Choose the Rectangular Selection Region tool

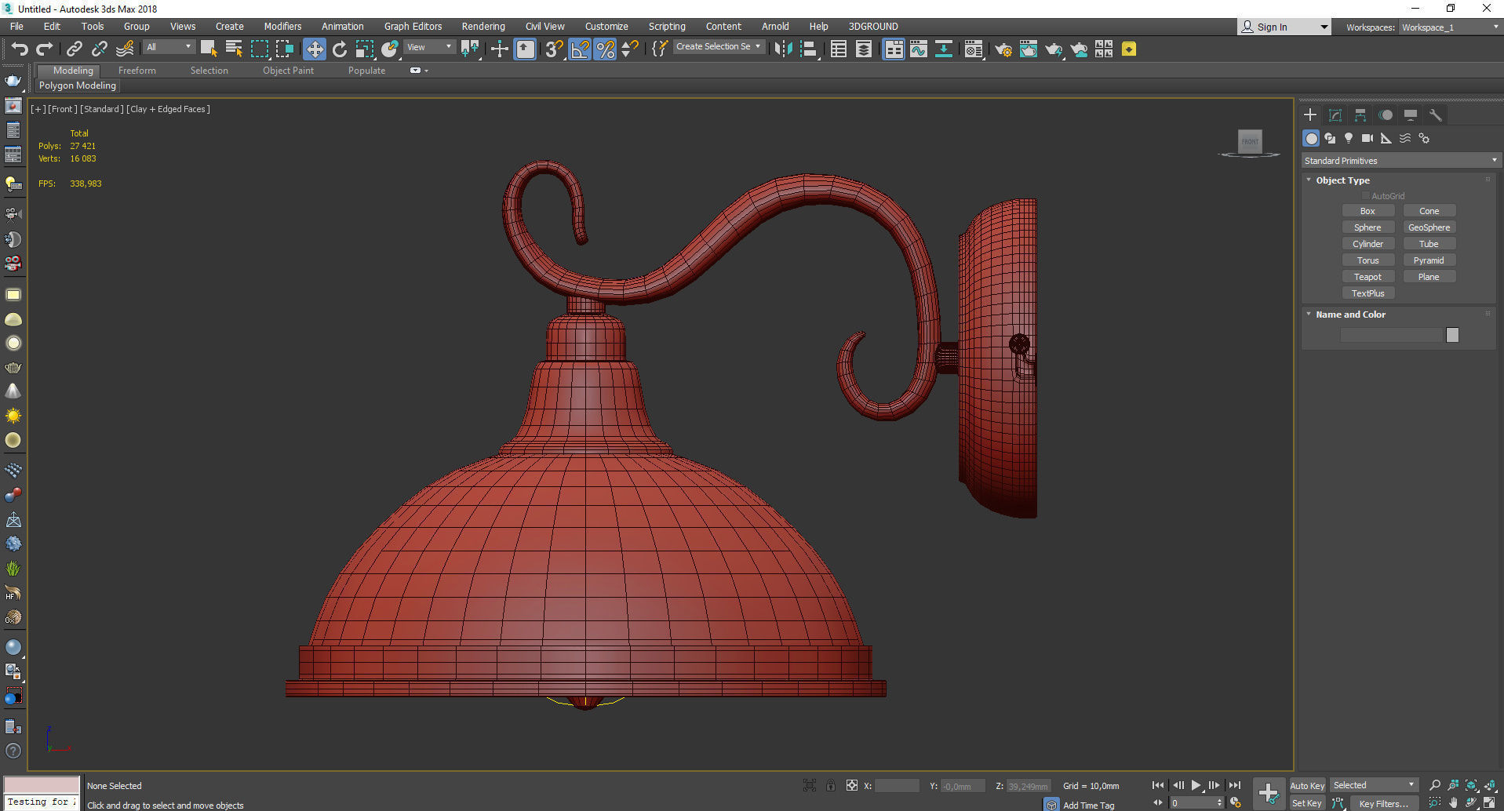click(259, 49)
